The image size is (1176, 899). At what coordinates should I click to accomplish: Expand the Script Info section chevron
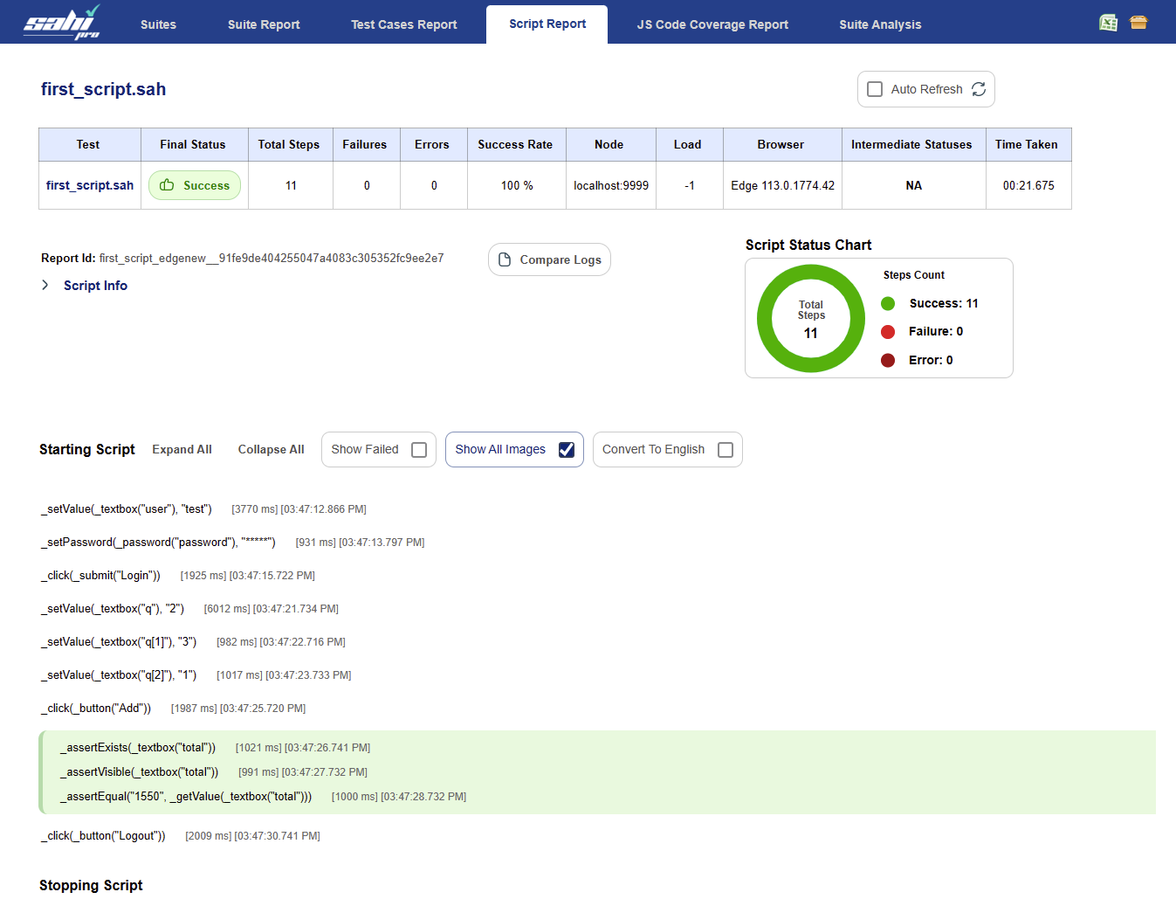(45, 286)
